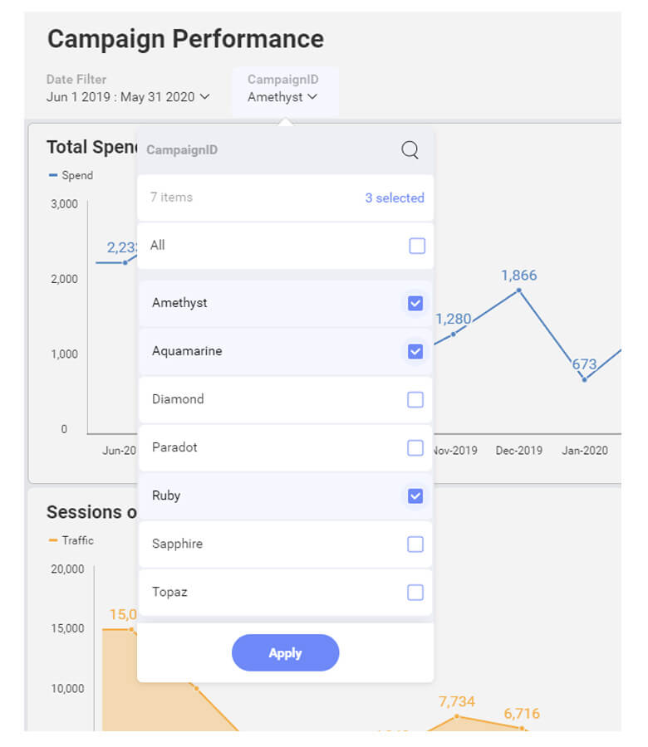Deselect the Ruby campaign
Screen dimensions: 648x747
coord(415,496)
